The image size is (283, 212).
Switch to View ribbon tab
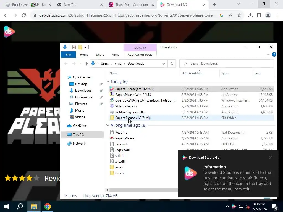point(116,55)
